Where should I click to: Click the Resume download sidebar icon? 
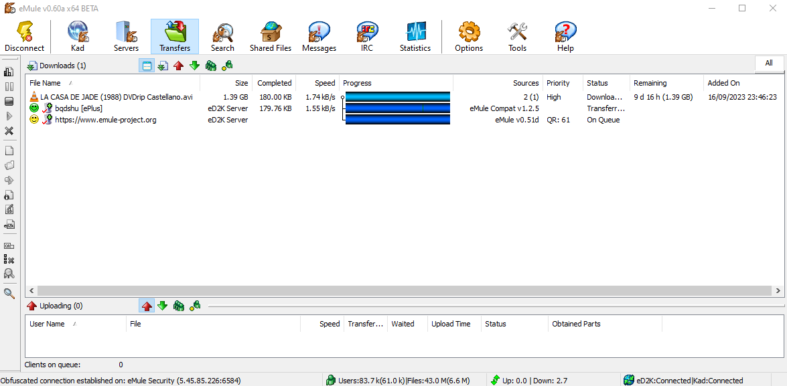9,116
